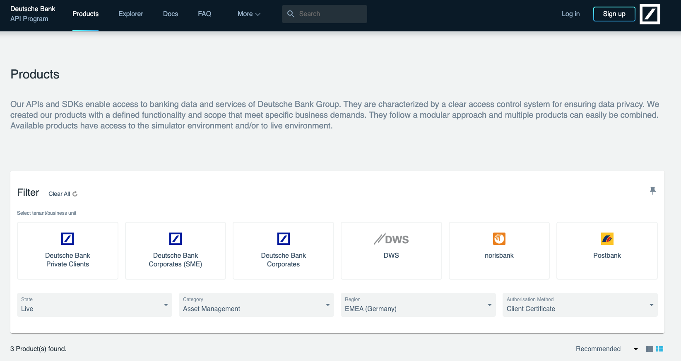Open the FAQ nav tab
Image resolution: width=681 pixels, height=361 pixels.
pos(205,14)
